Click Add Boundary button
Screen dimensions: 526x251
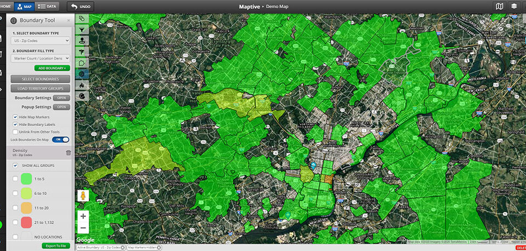tap(53, 68)
